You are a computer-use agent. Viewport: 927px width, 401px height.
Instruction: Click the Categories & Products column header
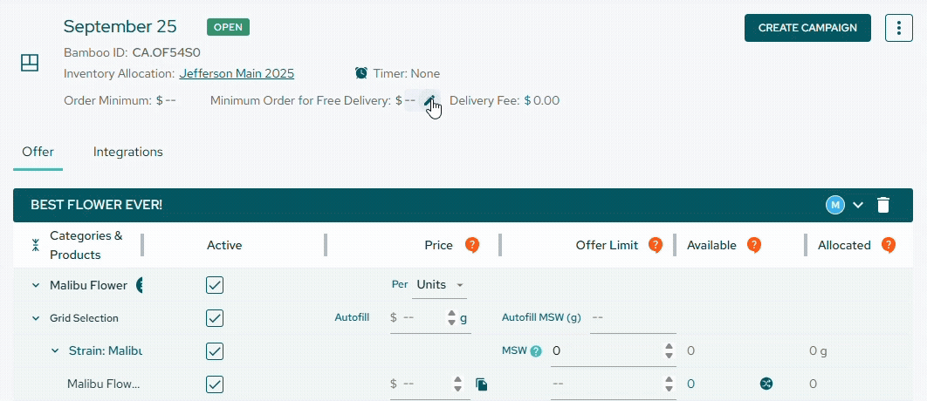[x=86, y=245]
